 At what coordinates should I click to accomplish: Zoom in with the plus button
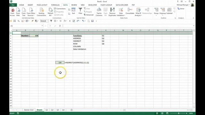186,113
